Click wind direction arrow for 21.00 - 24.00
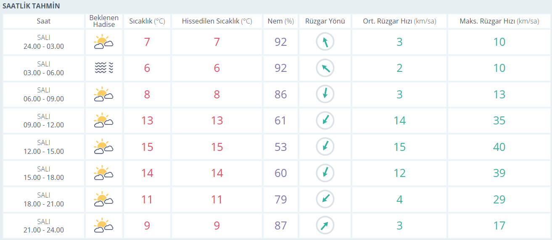This screenshot has height=240, width=552. point(325,225)
